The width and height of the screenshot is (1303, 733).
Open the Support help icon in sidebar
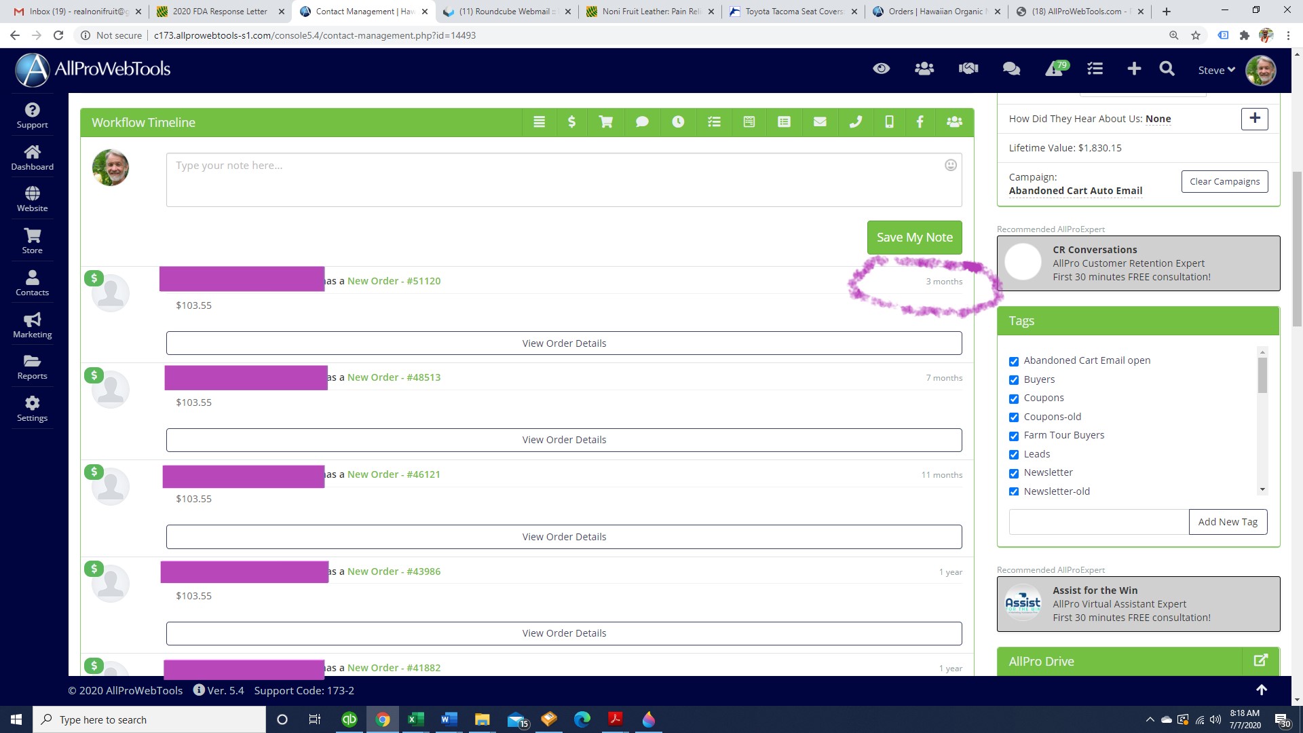pos(32,115)
